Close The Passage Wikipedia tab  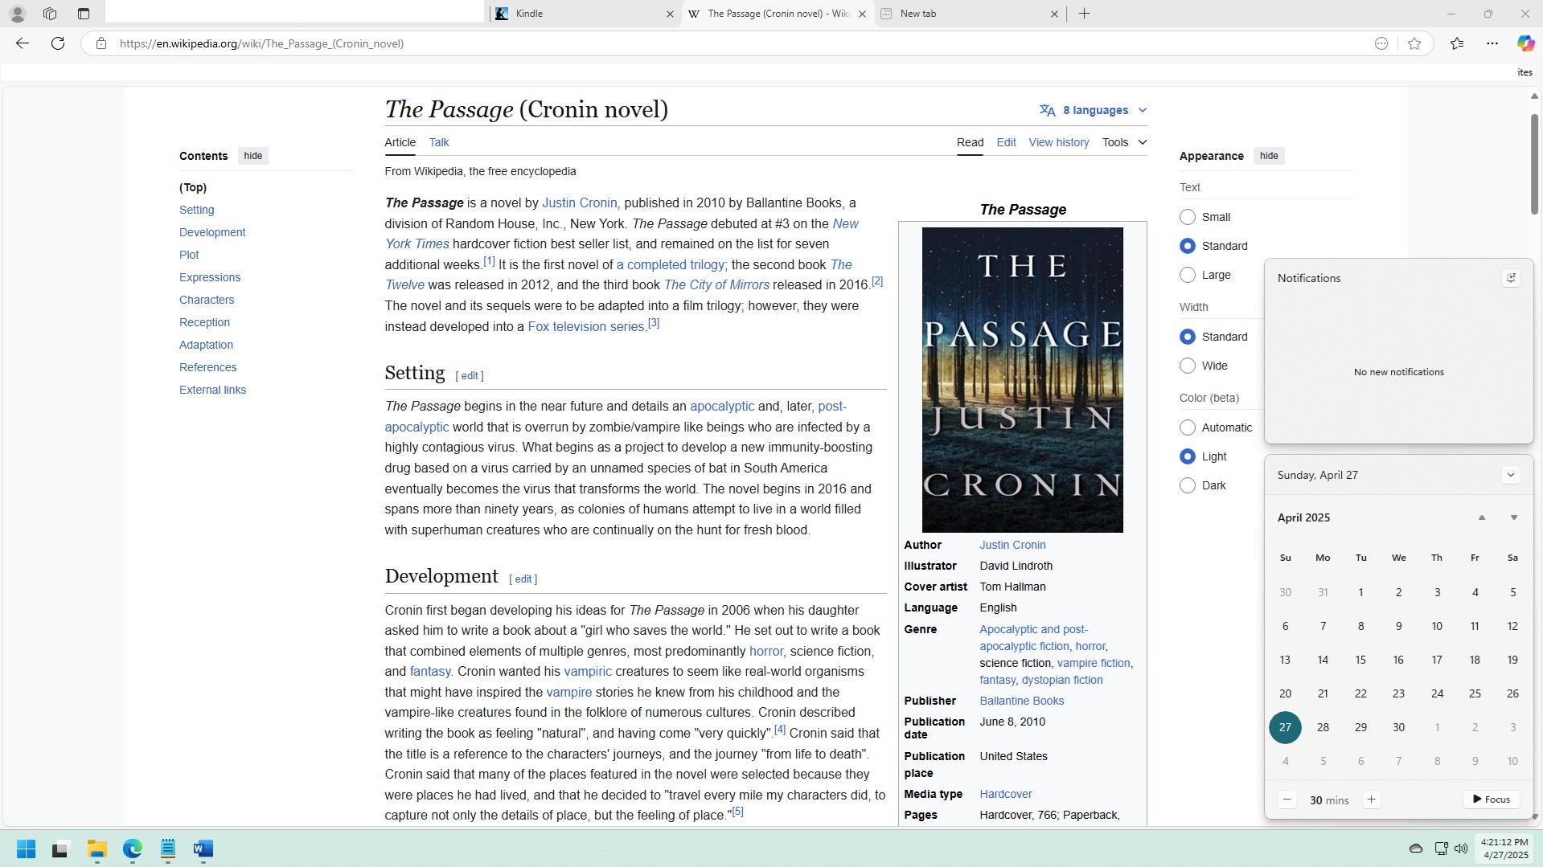pos(862,14)
